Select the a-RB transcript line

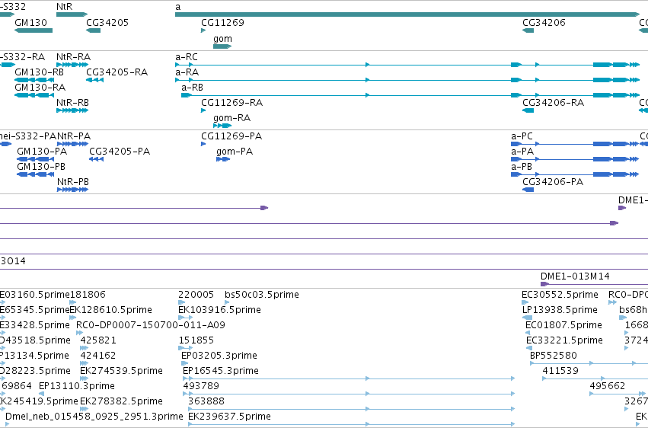pos(410,95)
